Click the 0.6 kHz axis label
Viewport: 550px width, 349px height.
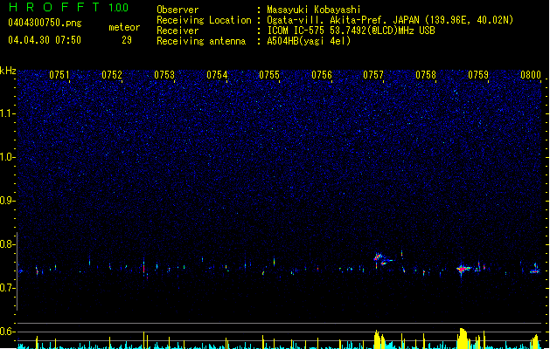[6, 332]
